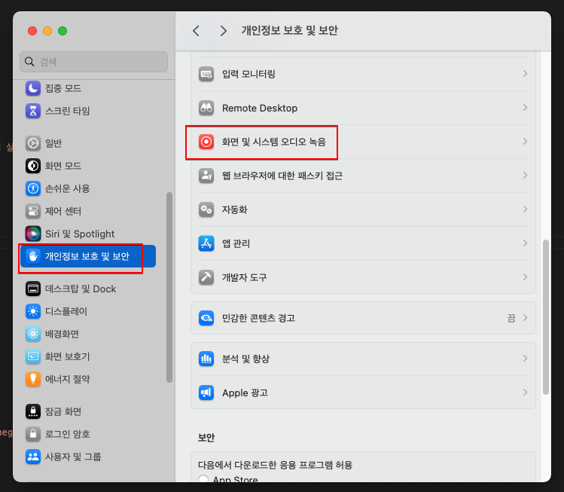Viewport: 564px width, 492px height.
Task: Expand the 분석 및 향상 chevron
Action: (x=525, y=358)
